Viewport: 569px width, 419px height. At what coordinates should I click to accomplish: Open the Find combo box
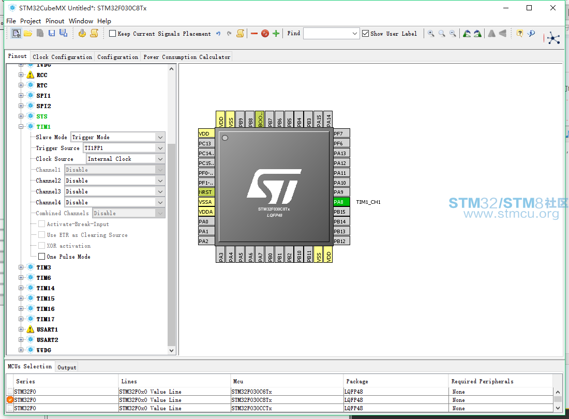[331, 34]
